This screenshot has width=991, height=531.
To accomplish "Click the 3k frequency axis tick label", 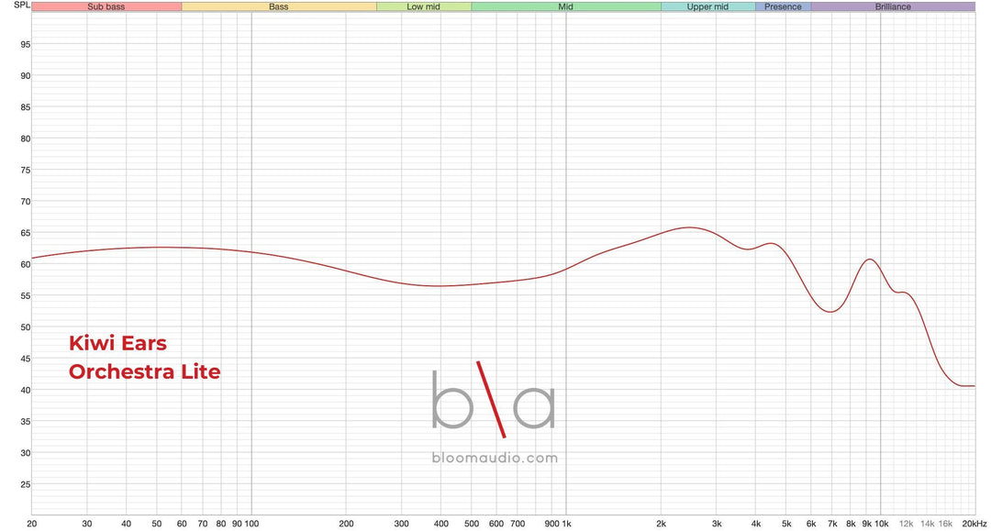I will 717,524.
